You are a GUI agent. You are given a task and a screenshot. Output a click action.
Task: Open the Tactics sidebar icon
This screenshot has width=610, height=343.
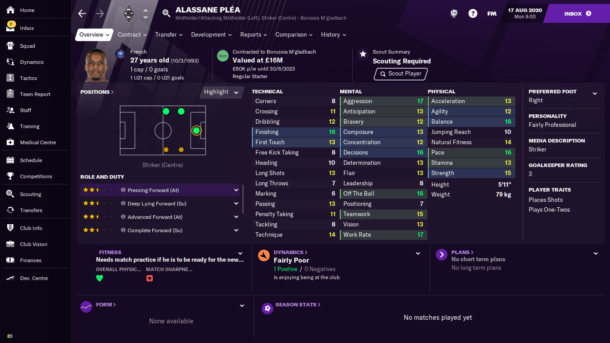pos(11,78)
